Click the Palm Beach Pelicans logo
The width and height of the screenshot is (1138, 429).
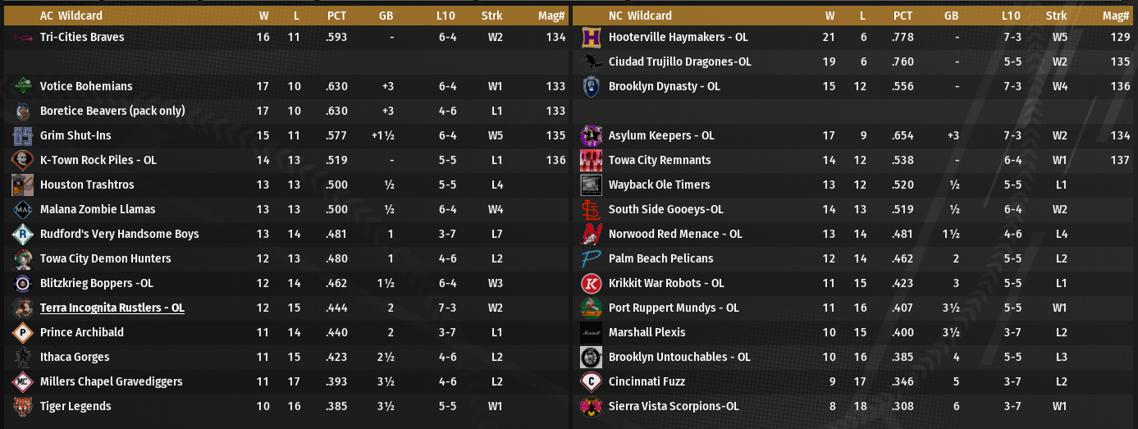point(592,259)
